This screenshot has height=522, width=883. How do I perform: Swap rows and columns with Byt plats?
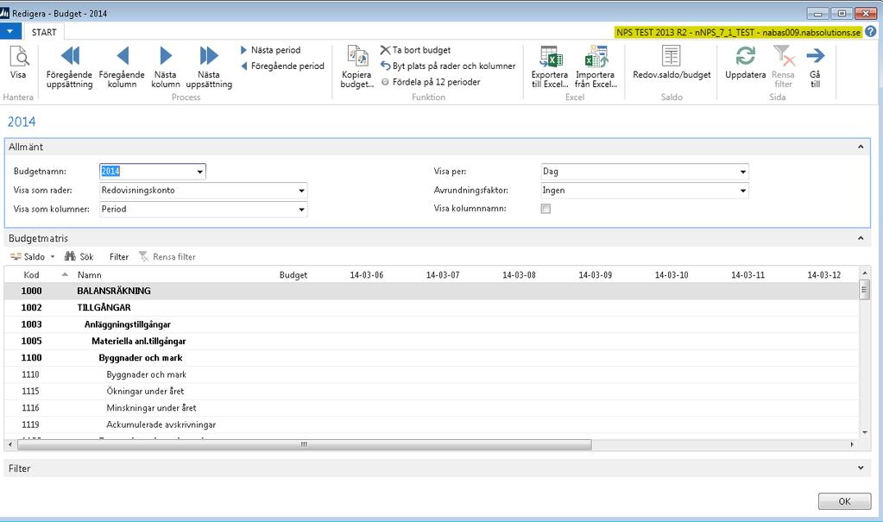(448, 66)
